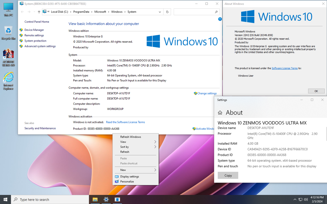This screenshot has height=204, width=327.
Task: Launch Internet Explorer desktop icon
Action: [x=8, y=81]
